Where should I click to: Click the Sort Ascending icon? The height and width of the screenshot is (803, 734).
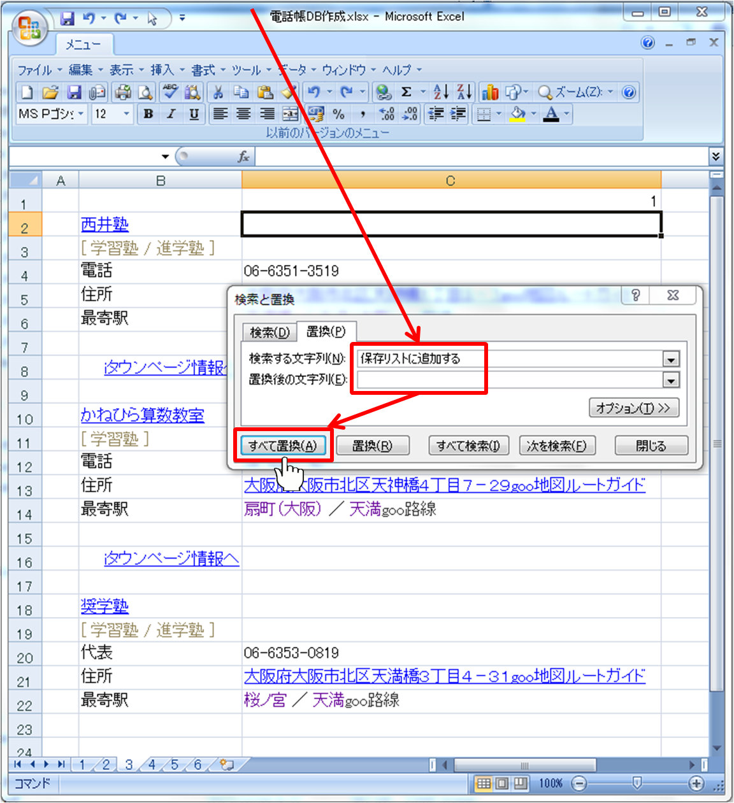[x=441, y=92]
